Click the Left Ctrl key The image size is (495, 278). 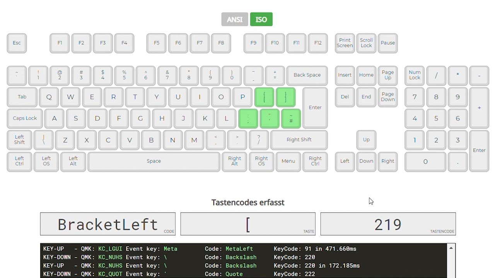[19, 161]
